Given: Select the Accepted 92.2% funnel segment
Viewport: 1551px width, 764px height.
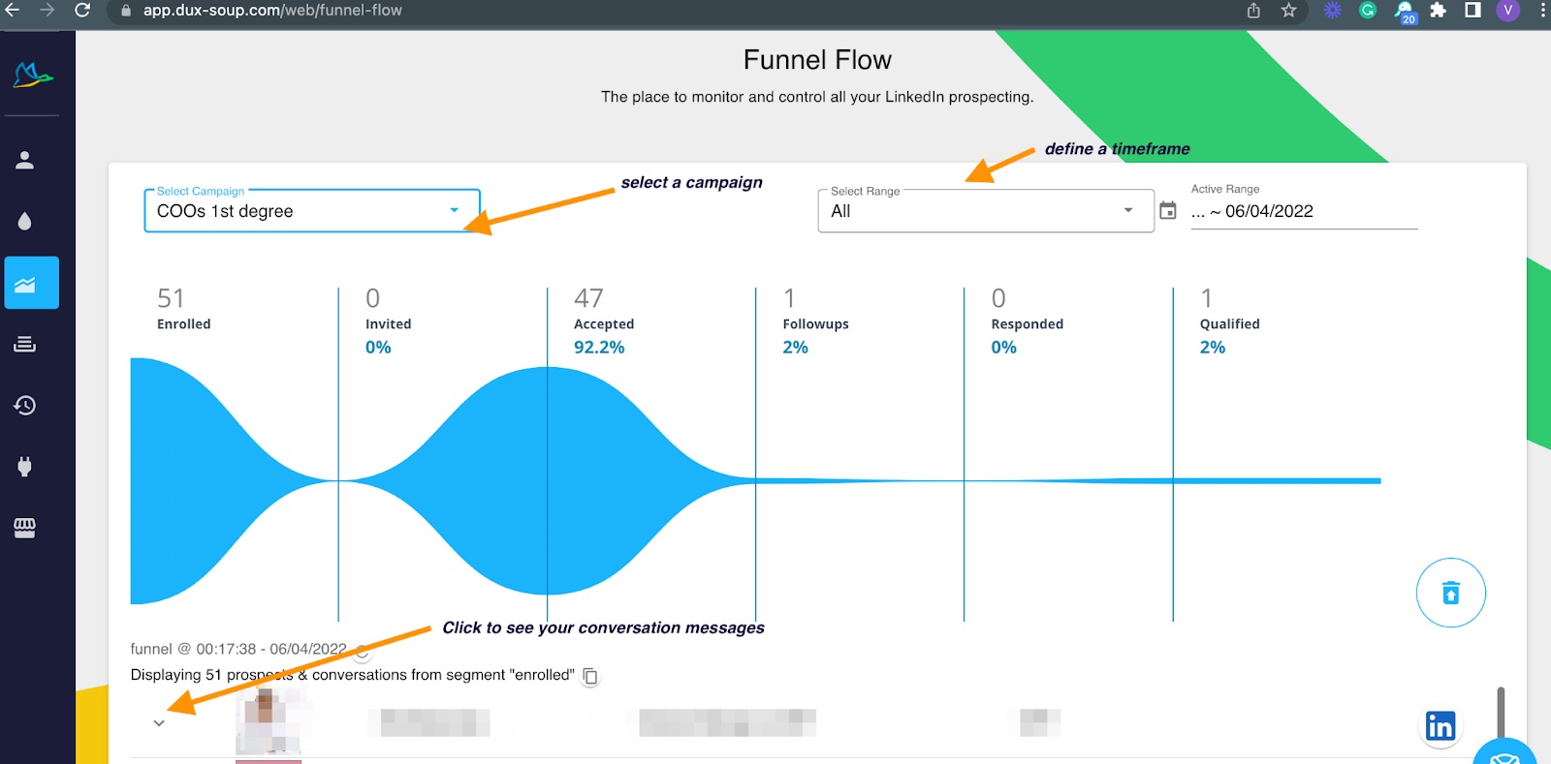Looking at the screenshot, I should click(599, 322).
